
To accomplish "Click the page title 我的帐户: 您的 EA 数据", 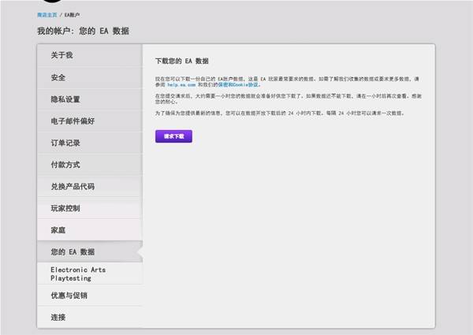I will point(84,31).
